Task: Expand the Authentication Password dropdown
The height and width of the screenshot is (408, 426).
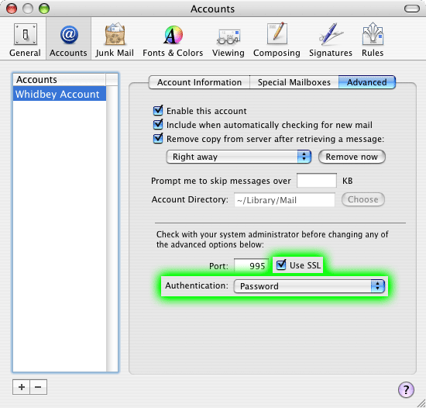Action: coord(309,286)
